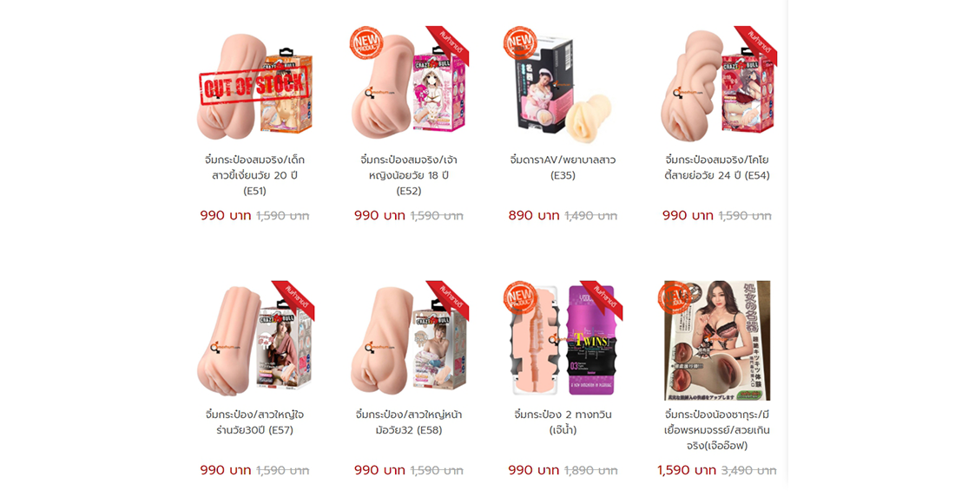Open the TWINS product image
This screenshot has height=503, width=955.
point(563,340)
